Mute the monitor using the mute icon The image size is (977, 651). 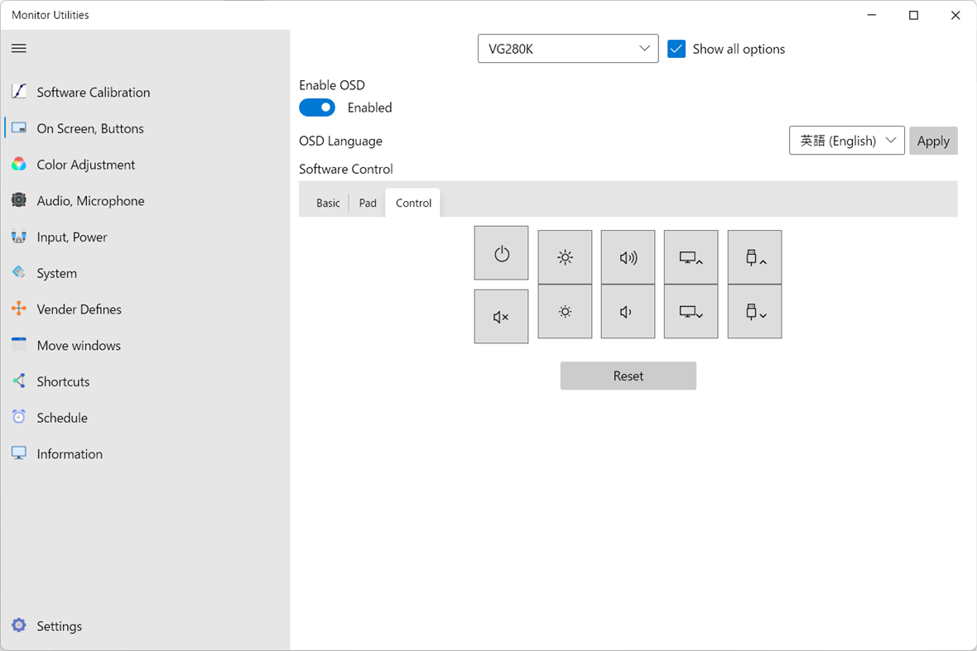coord(501,316)
